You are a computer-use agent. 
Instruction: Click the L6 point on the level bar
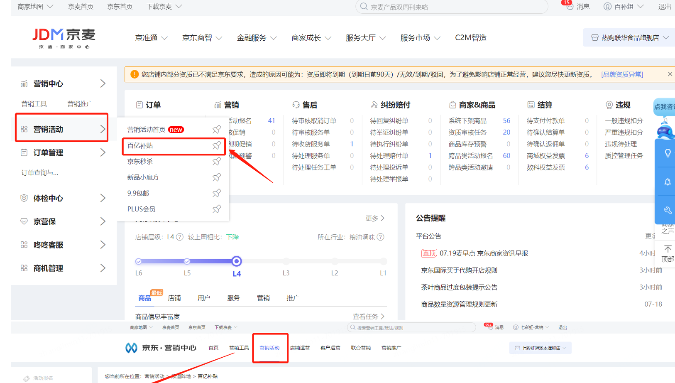pos(139,261)
